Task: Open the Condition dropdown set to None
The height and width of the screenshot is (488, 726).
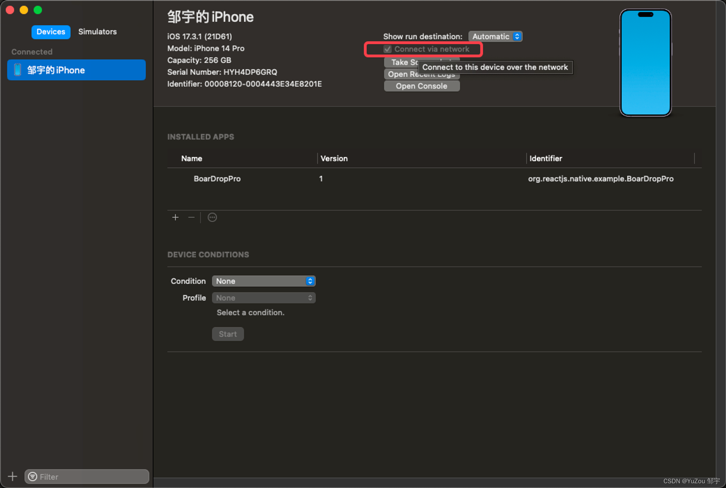Action: tap(264, 281)
